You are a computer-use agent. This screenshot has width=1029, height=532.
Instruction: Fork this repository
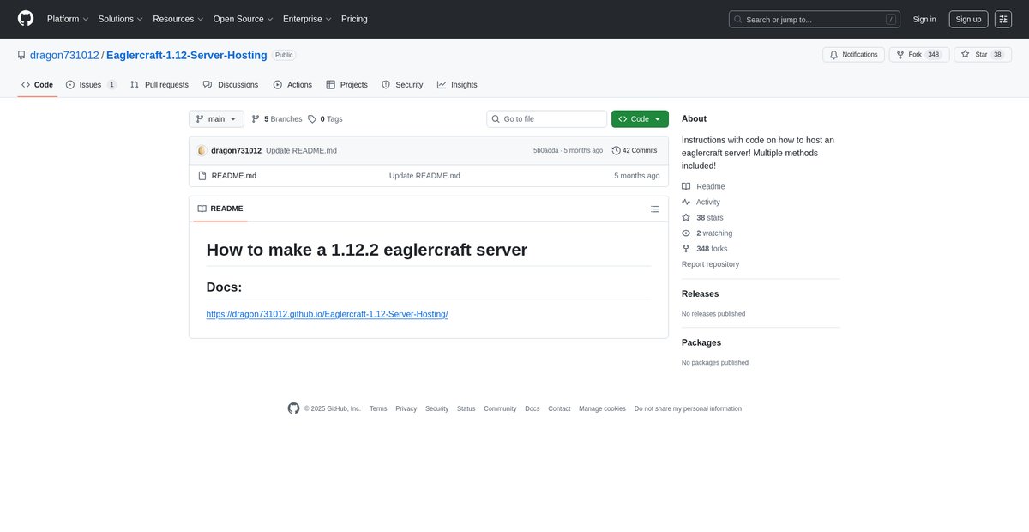(919, 54)
